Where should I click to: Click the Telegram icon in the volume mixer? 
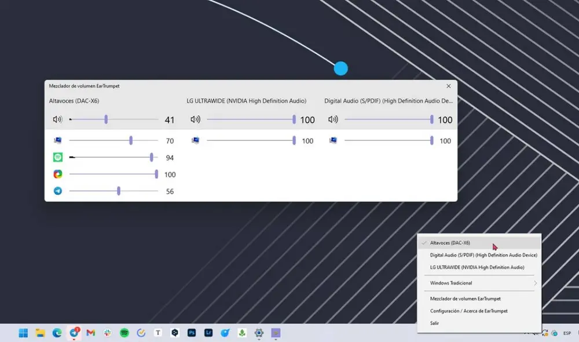57,191
